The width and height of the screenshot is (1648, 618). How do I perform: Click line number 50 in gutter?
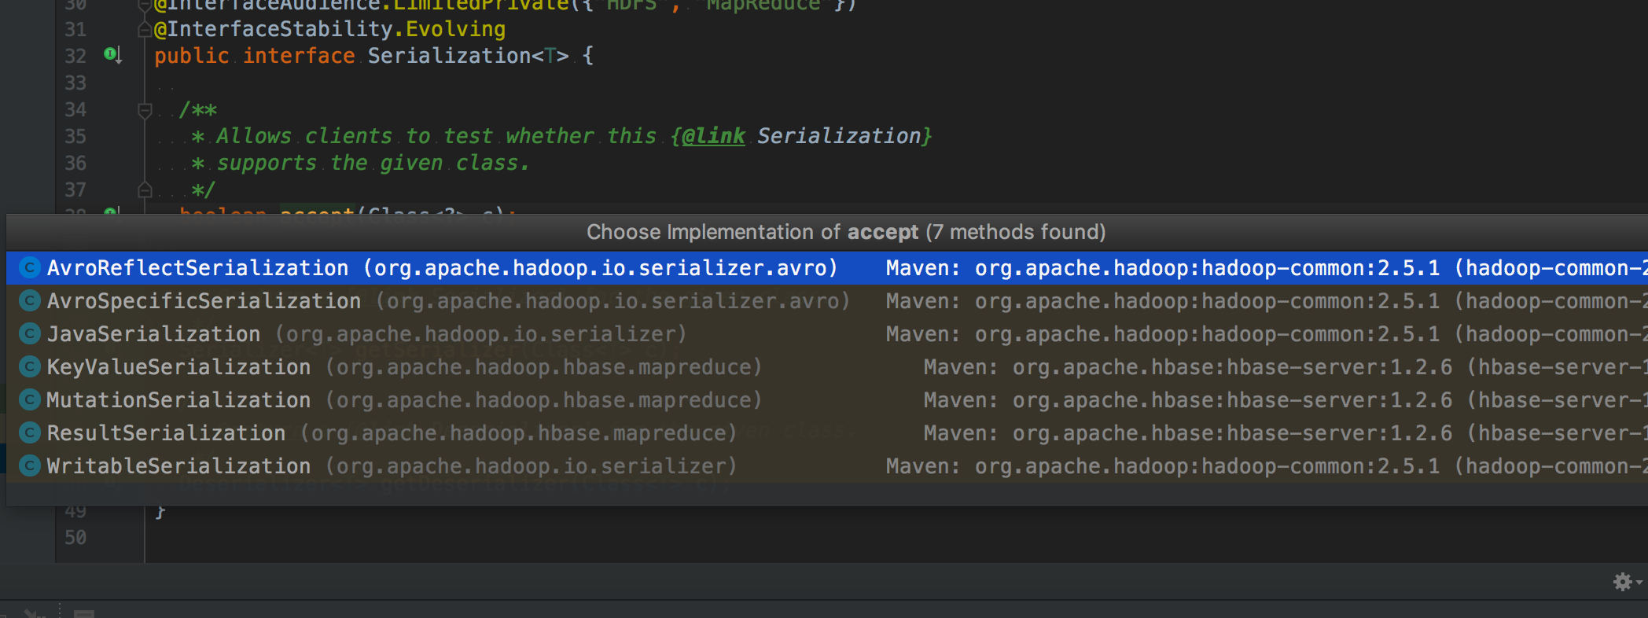tap(75, 538)
